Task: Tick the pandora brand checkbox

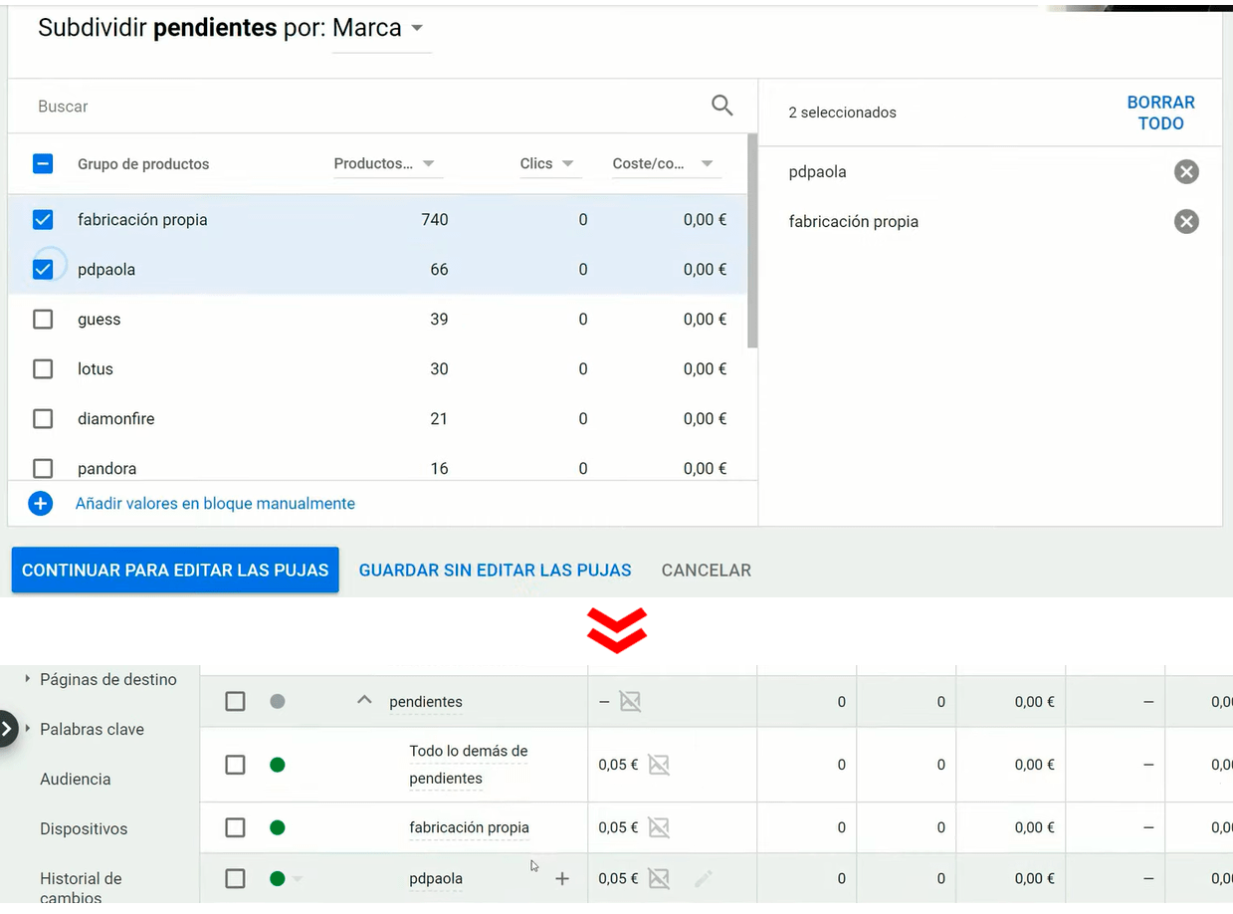Action: (43, 468)
